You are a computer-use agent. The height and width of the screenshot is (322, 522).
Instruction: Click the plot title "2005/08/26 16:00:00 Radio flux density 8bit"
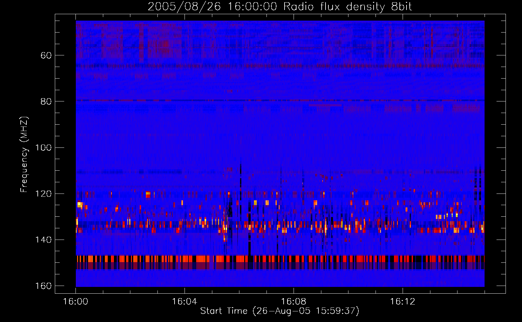pyautogui.click(x=280, y=7)
